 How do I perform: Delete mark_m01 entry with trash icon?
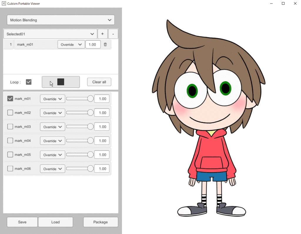coord(105,45)
